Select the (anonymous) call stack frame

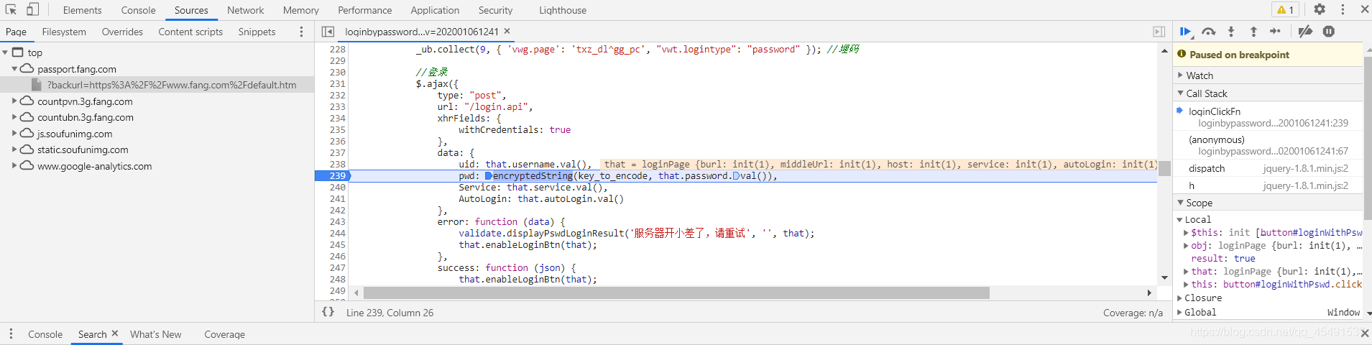tap(1269, 145)
